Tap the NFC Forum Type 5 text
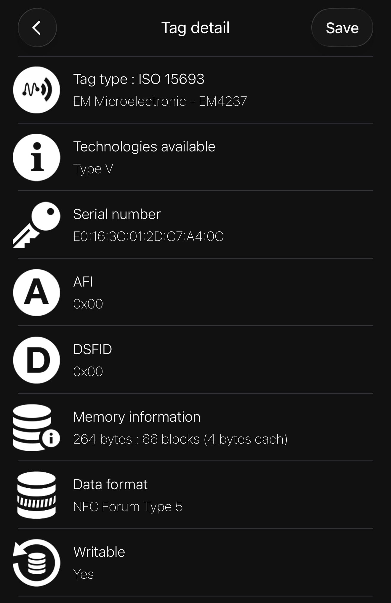 click(128, 507)
